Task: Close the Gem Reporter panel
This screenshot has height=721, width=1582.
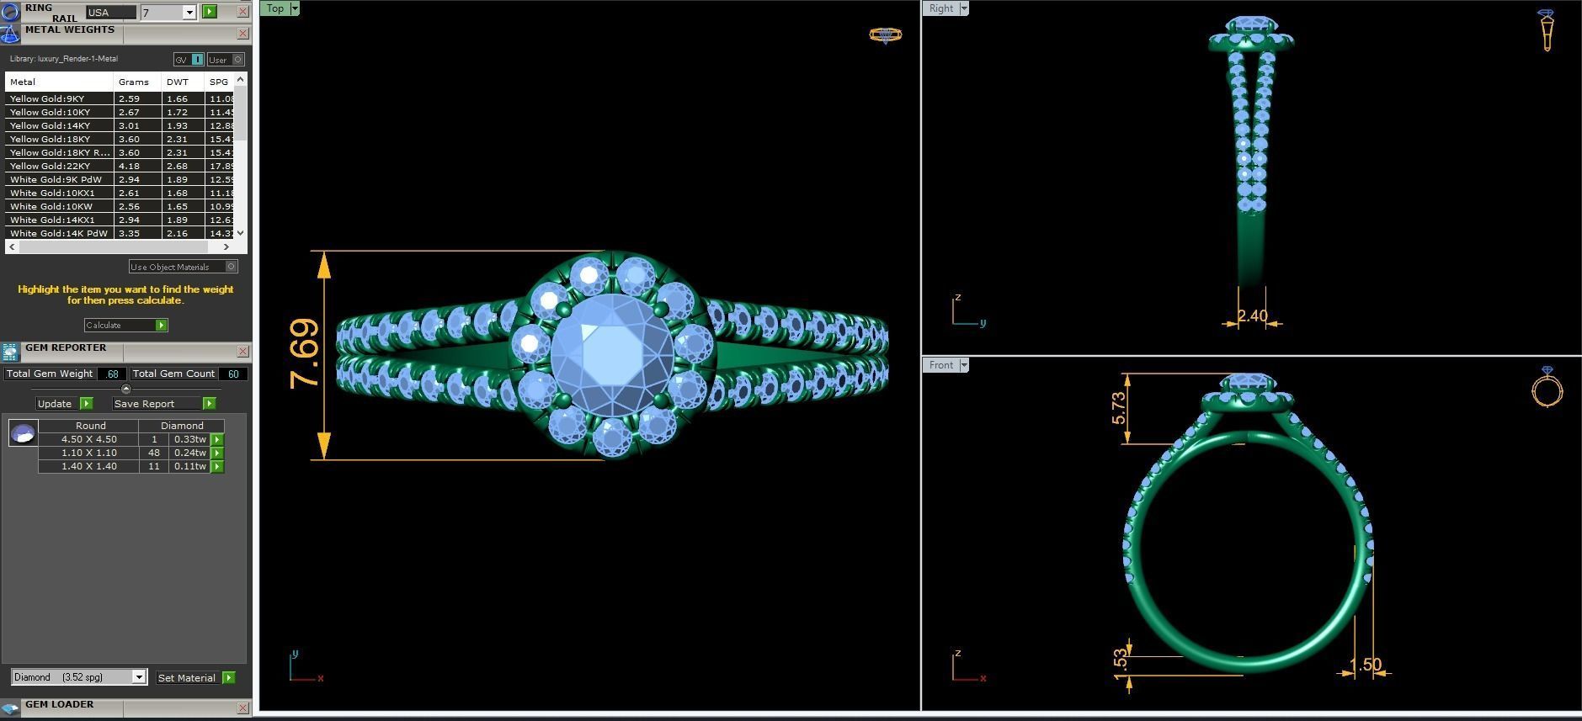Action: (x=242, y=352)
